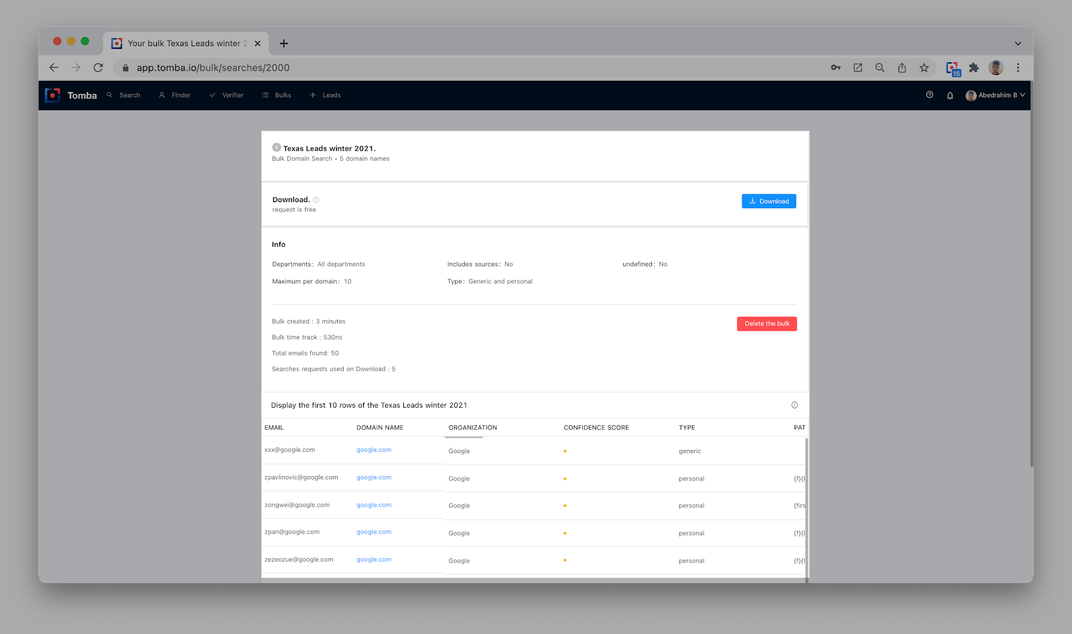Click the zongwei@google.com email cell
The height and width of the screenshot is (634, 1072).
(297, 505)
